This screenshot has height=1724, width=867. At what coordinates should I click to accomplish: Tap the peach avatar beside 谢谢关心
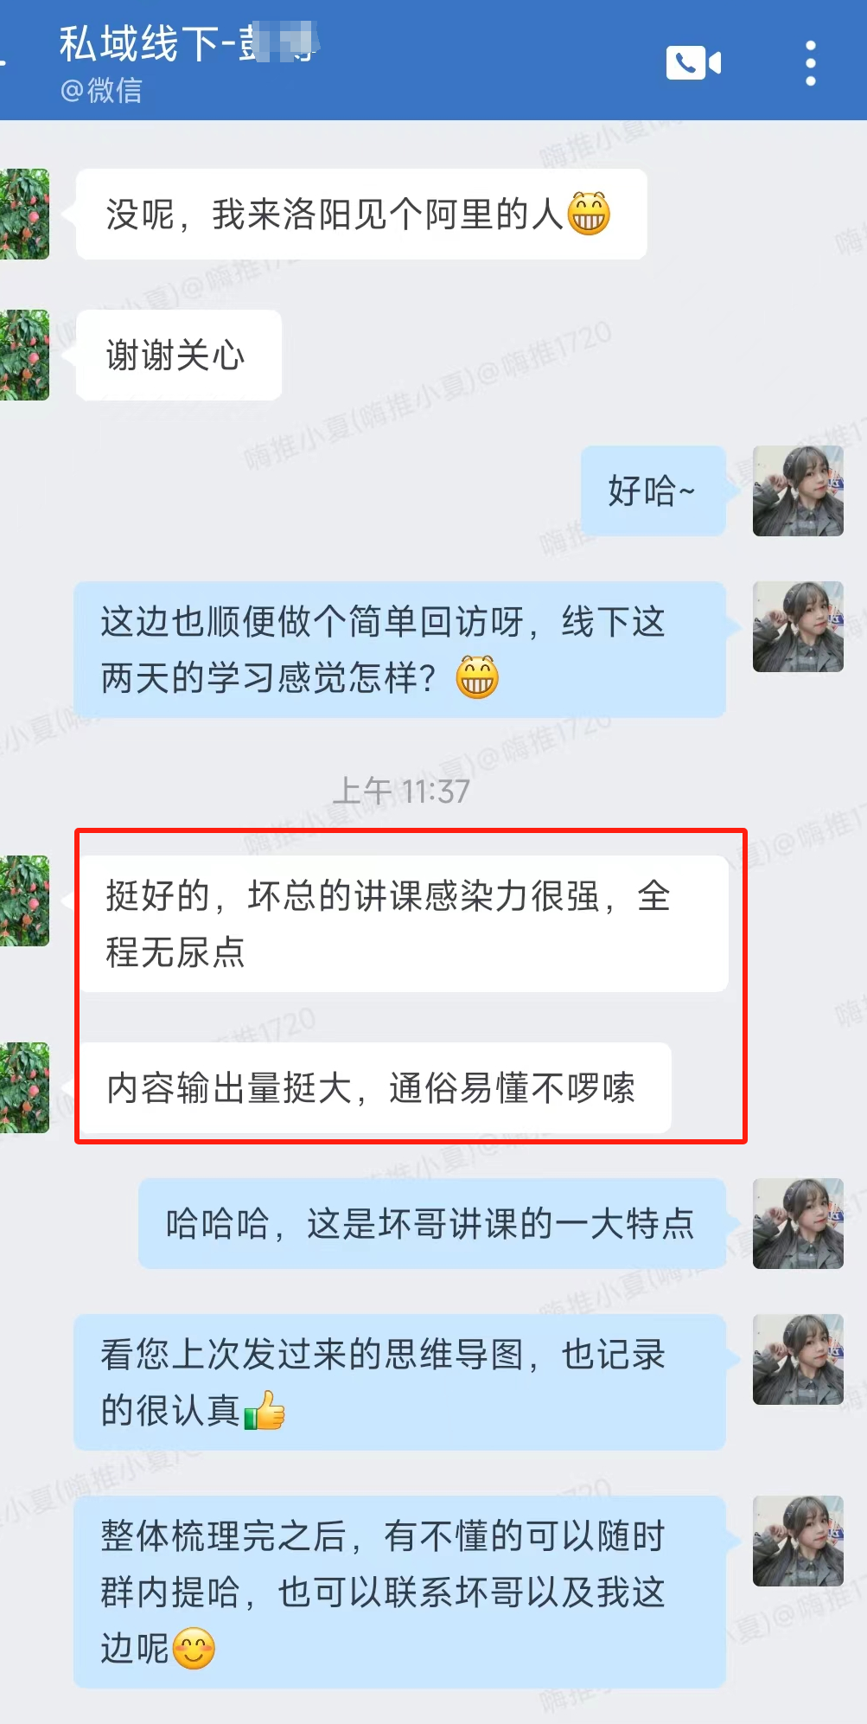[x=24, y=355]
